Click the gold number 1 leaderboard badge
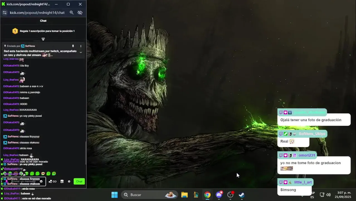Viewport: 356px width, 201px height. [x=15, y=31]
